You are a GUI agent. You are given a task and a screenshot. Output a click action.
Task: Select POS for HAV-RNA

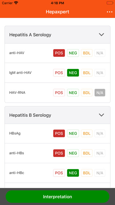[x=59, y=93]
